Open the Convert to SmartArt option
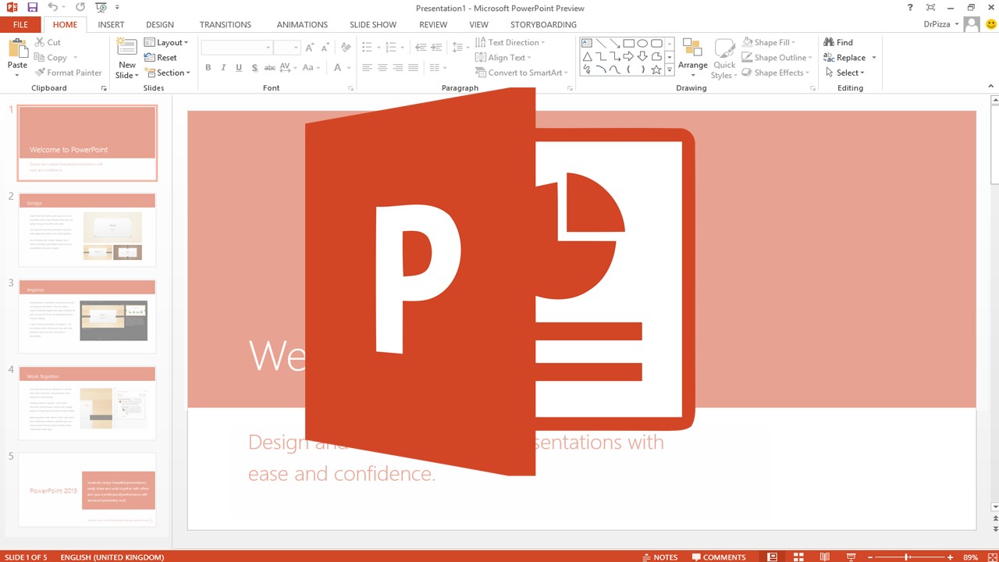Screen dimensions: 999x562 tap(521, 73)
